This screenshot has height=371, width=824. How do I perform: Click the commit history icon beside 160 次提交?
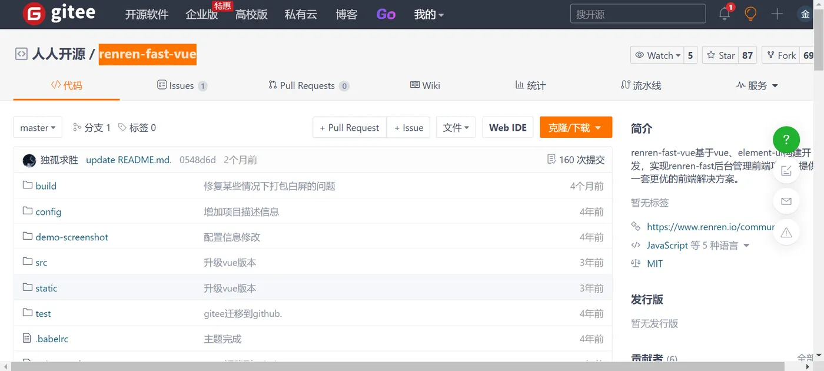pyautogui.click(x=551, y=160)
